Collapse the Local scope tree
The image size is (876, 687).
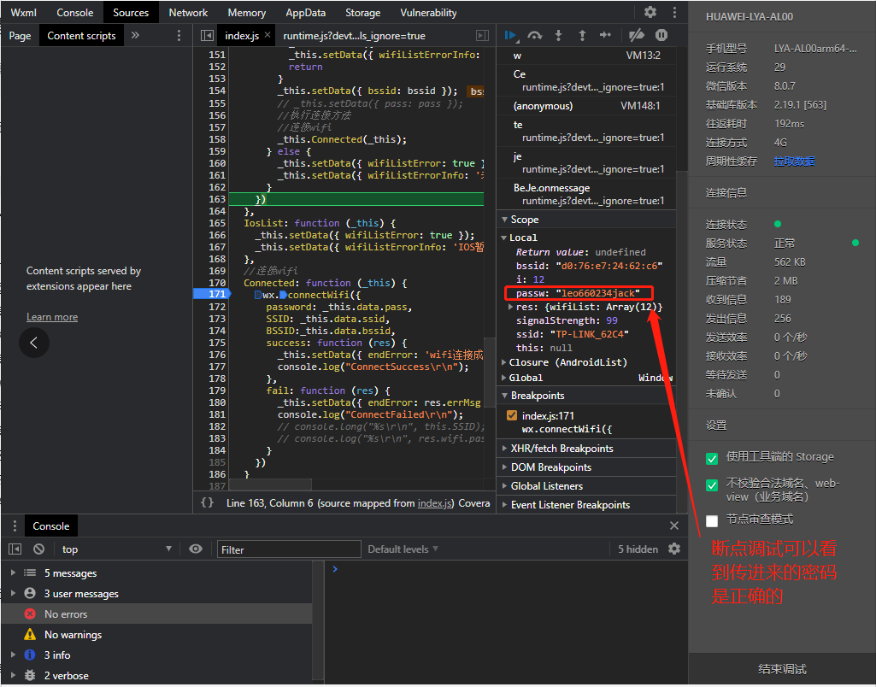coord(504,238)
